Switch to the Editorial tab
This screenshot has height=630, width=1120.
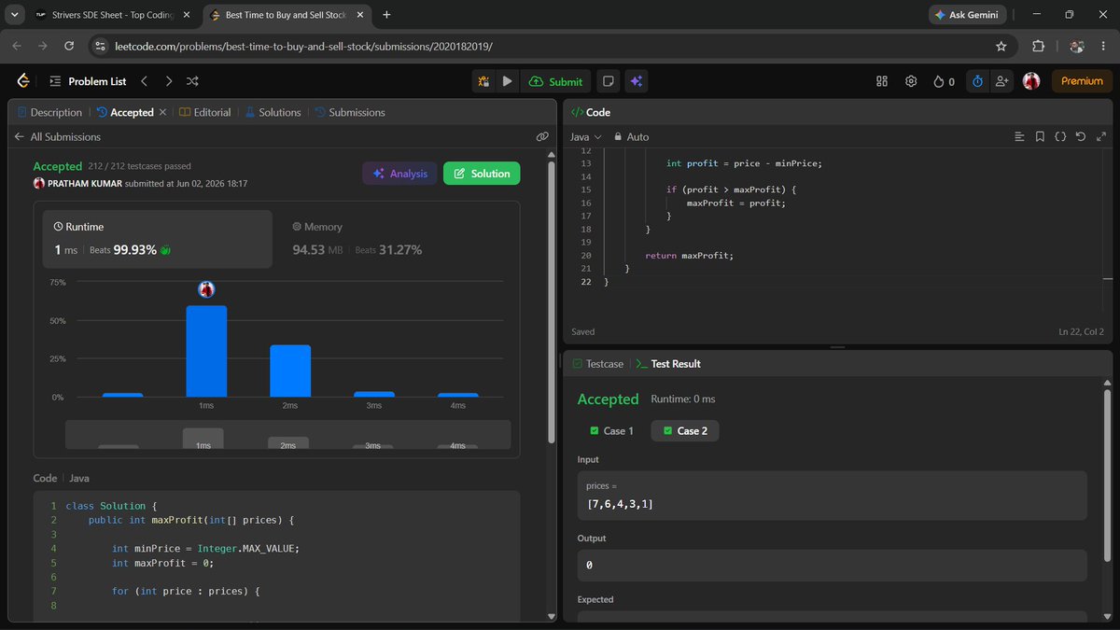pyautogui.click(x=205, y=112)
